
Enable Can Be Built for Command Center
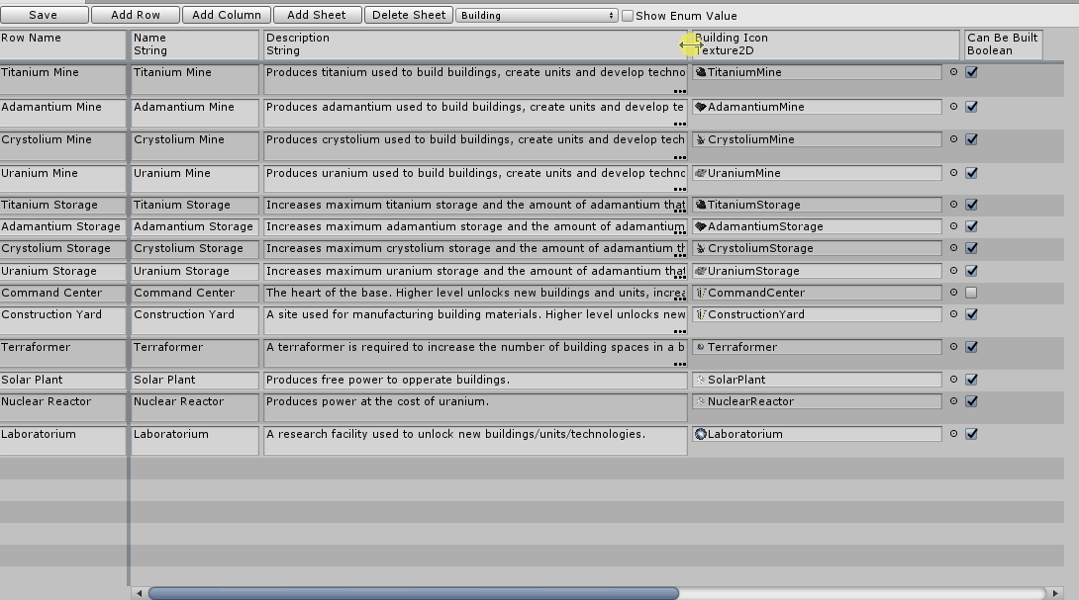971,293
